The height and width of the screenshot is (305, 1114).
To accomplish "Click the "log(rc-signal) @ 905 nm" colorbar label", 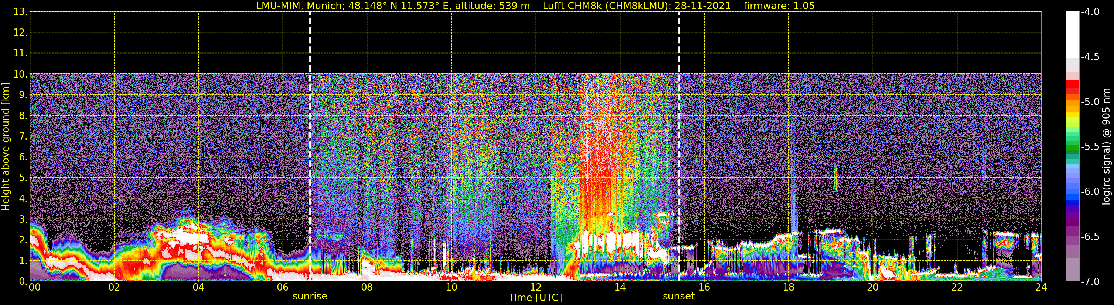I will pyautogui.click(x=1106, y=147).
